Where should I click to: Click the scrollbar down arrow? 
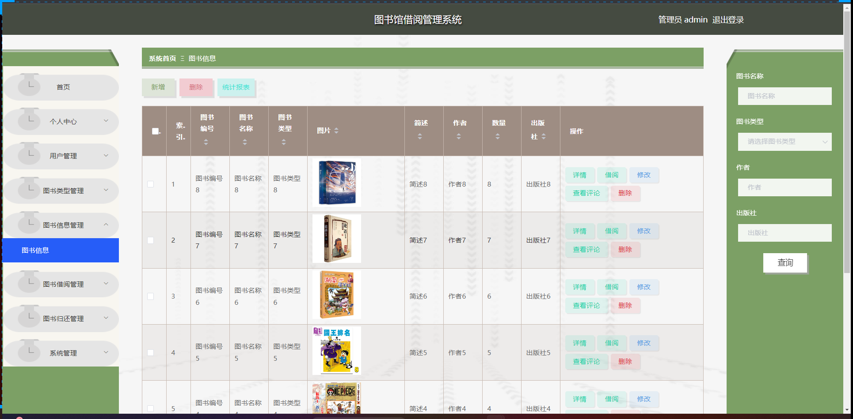tap(847, 410)
